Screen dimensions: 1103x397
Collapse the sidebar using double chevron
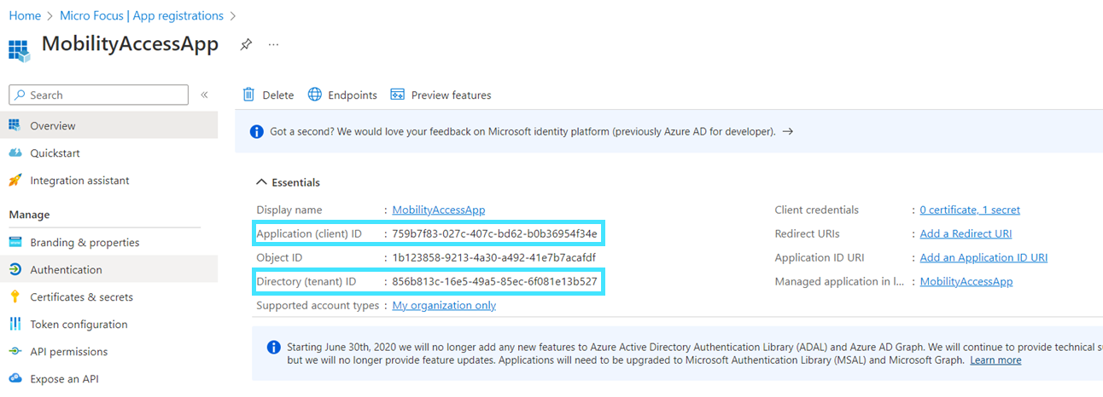click(x=204, y=95)
